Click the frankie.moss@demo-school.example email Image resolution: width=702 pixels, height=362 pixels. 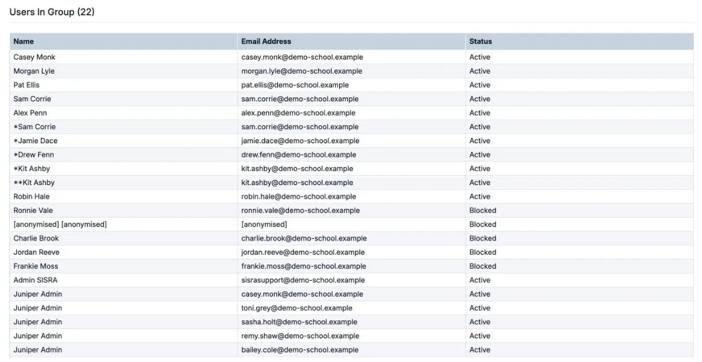click(x=304, y=266)
